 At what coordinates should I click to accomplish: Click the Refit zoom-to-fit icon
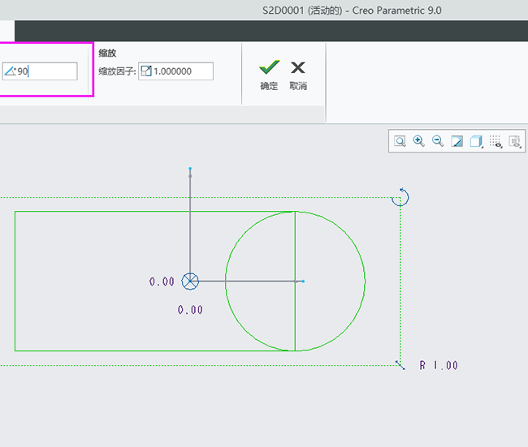tap(400, 141)
